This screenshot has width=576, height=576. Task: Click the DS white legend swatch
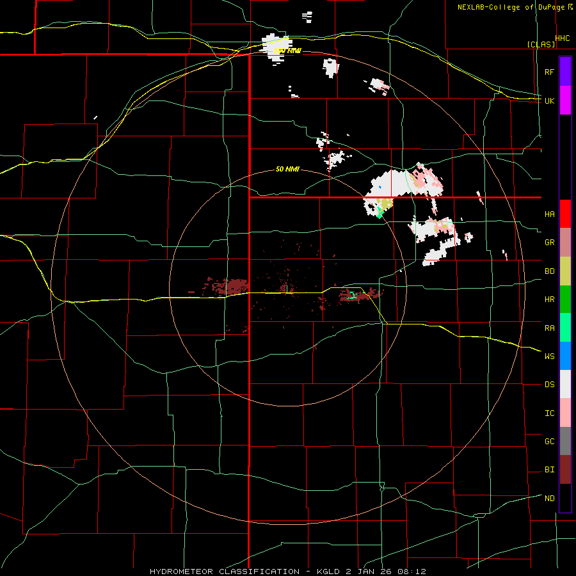pyautogui.click(x=565, y=384)
